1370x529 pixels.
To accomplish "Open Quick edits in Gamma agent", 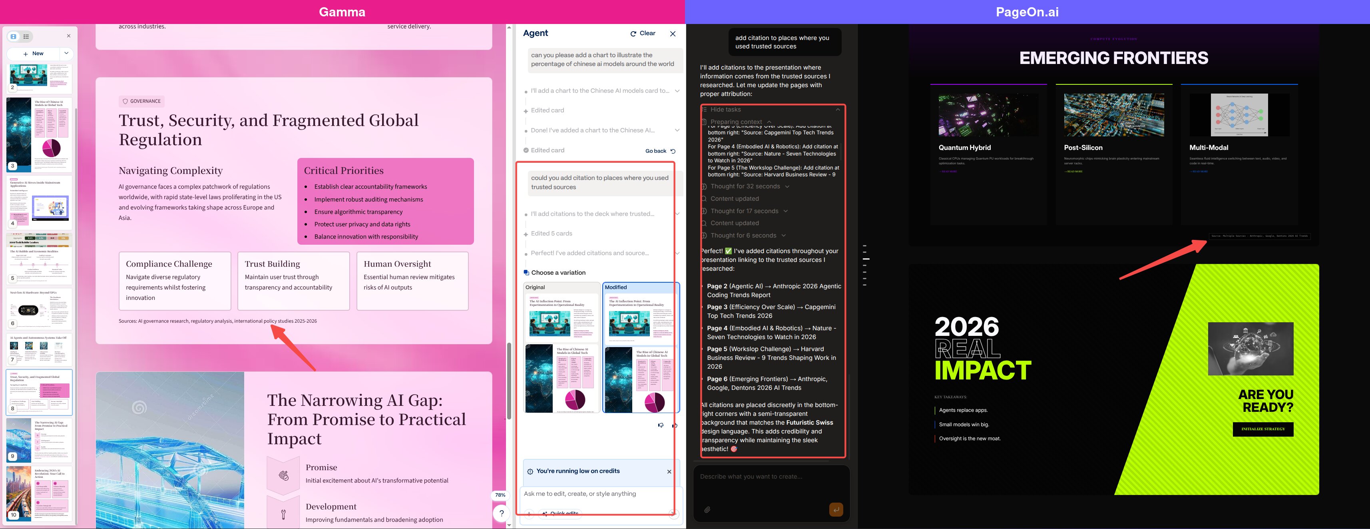I will [x=560, y=513].
